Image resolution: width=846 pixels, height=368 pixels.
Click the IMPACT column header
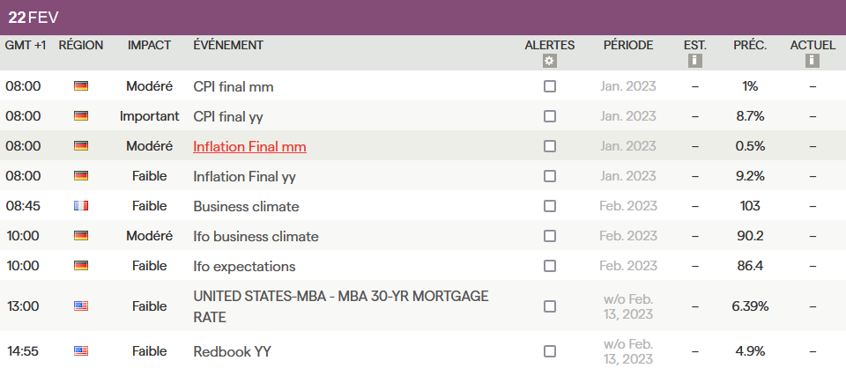149,45
